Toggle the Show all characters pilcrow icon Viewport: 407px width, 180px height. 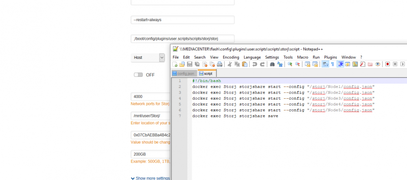pyautogui.click(x=333, y=64)
